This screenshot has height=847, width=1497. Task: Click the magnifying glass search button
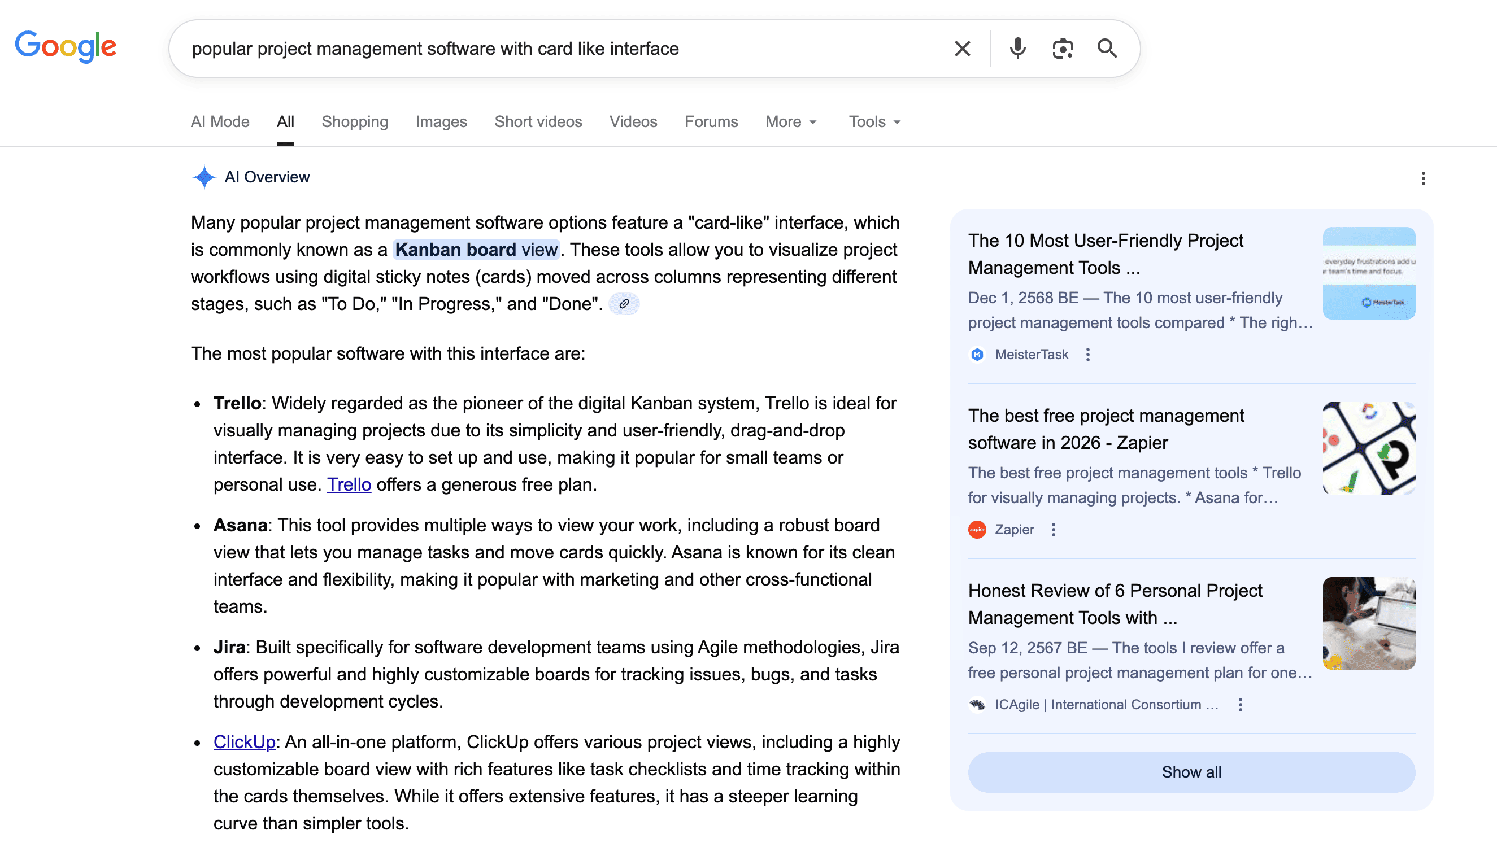[x=1107, y=49]
